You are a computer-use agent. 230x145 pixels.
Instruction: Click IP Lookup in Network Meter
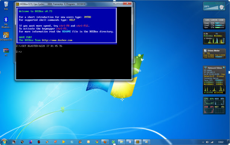tap(220, 76)
